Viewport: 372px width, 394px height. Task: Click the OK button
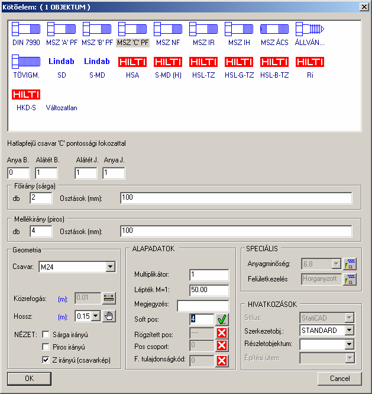[x=30, y=379]
